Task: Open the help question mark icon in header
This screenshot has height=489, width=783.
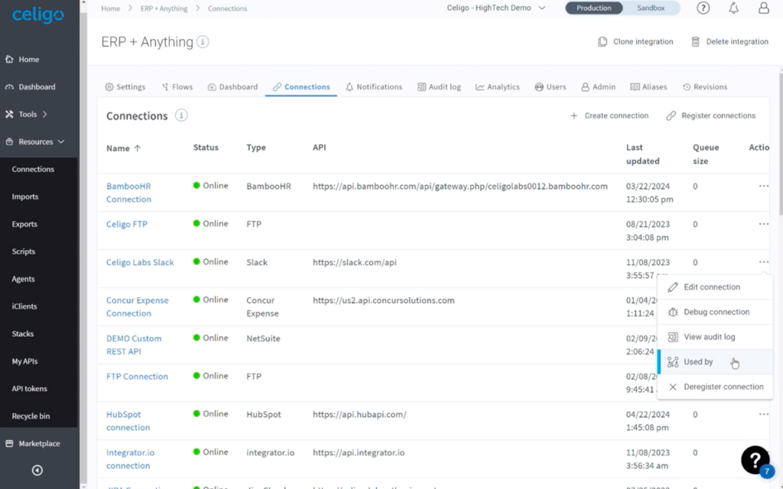Action: point(703,8)
